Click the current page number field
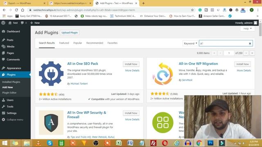The width and height of the screenshot is (262, 147). pyautogui.click(x=229, y=53)
